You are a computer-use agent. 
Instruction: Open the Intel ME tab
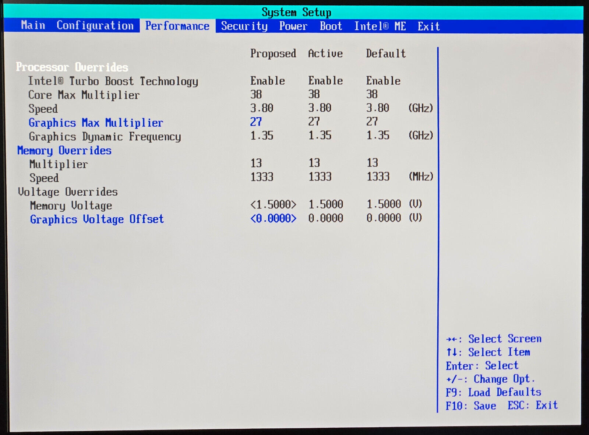coord(380,27)
